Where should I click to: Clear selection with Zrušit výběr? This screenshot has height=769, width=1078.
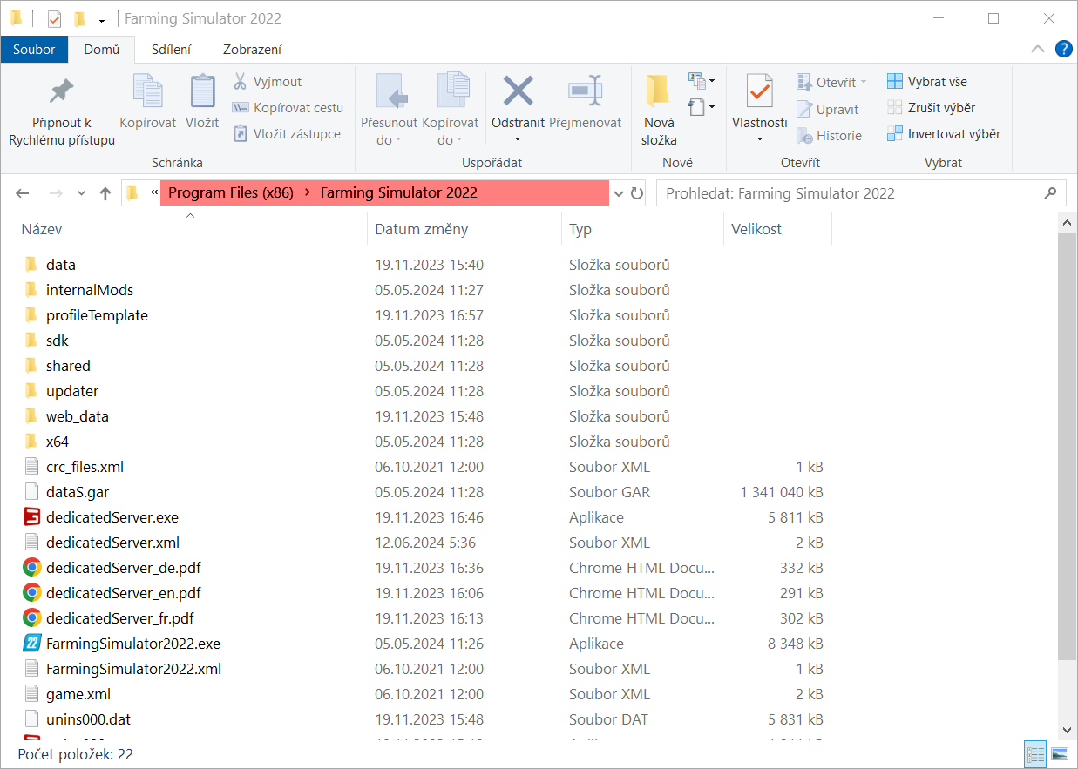click(932, 108)
